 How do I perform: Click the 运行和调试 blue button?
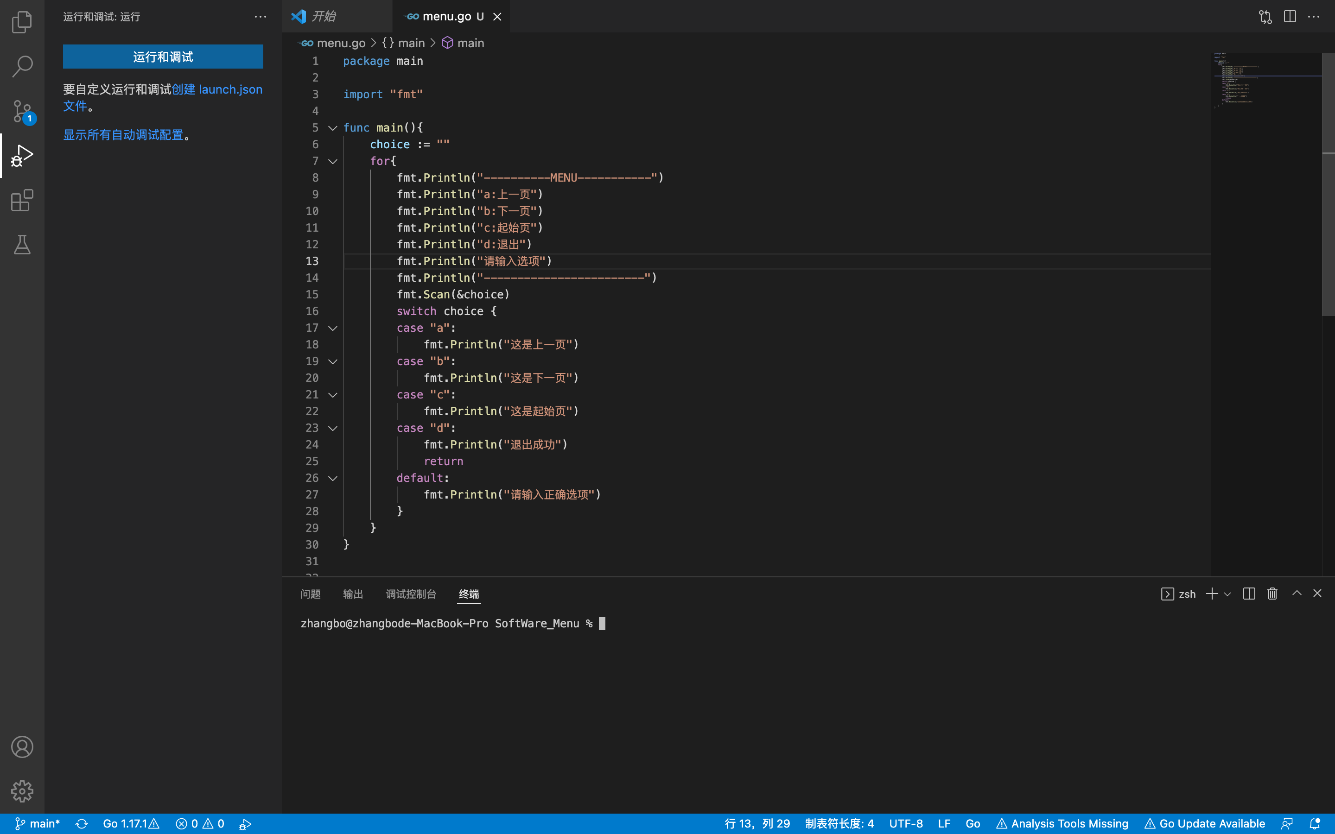click(x=163, y=57)
